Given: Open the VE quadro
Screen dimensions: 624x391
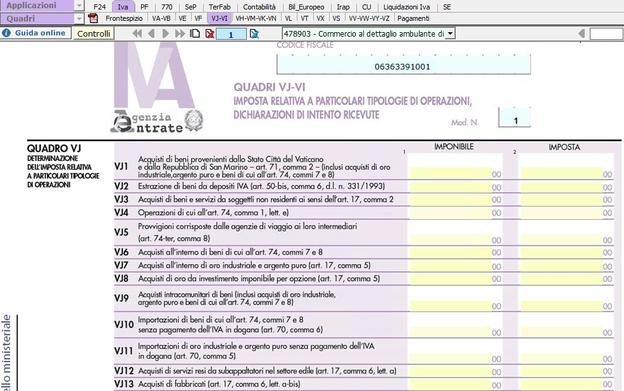Looking at the screenshot, I should pyautogui.click(x=183, y=18).
